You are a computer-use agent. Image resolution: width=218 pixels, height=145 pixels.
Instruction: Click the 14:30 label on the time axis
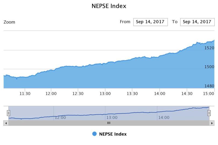pyautogui.click(x=187, y=94)
